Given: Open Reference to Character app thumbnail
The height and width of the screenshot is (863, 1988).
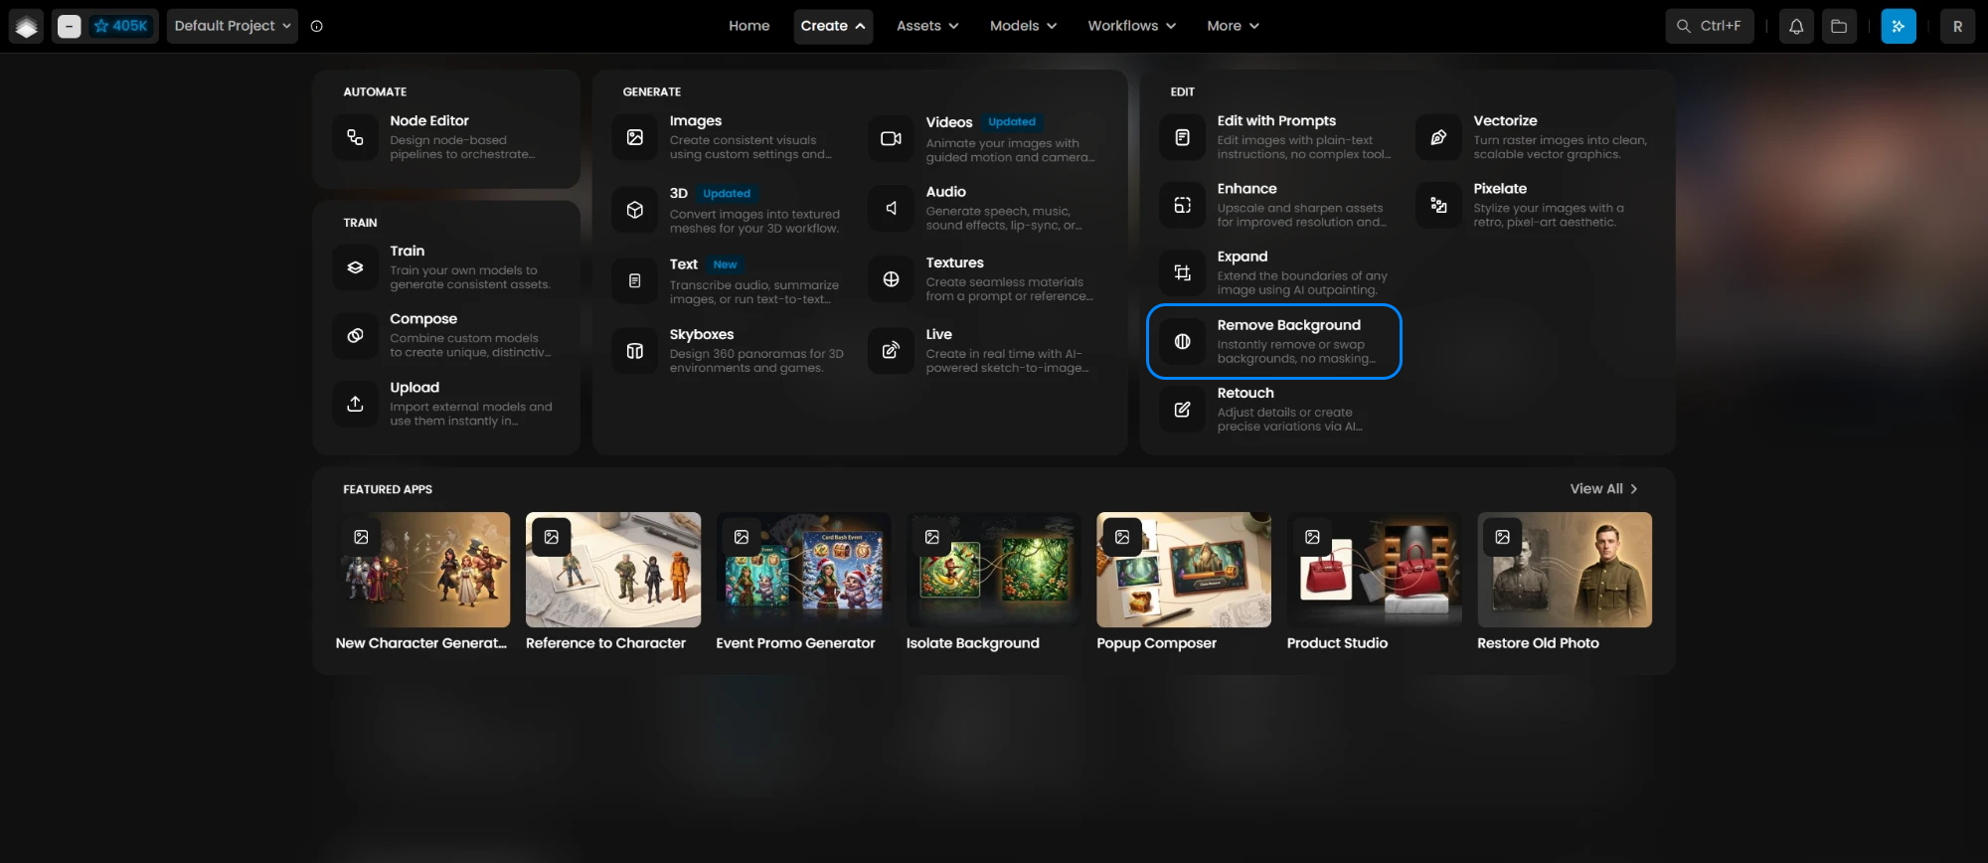Looking at the screenshot, I should pos(613,570).
